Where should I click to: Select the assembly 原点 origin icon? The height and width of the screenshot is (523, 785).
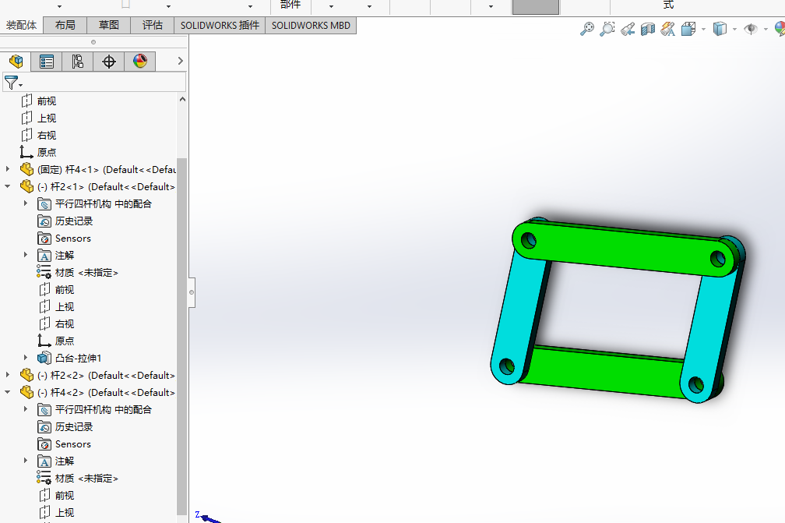26,152
